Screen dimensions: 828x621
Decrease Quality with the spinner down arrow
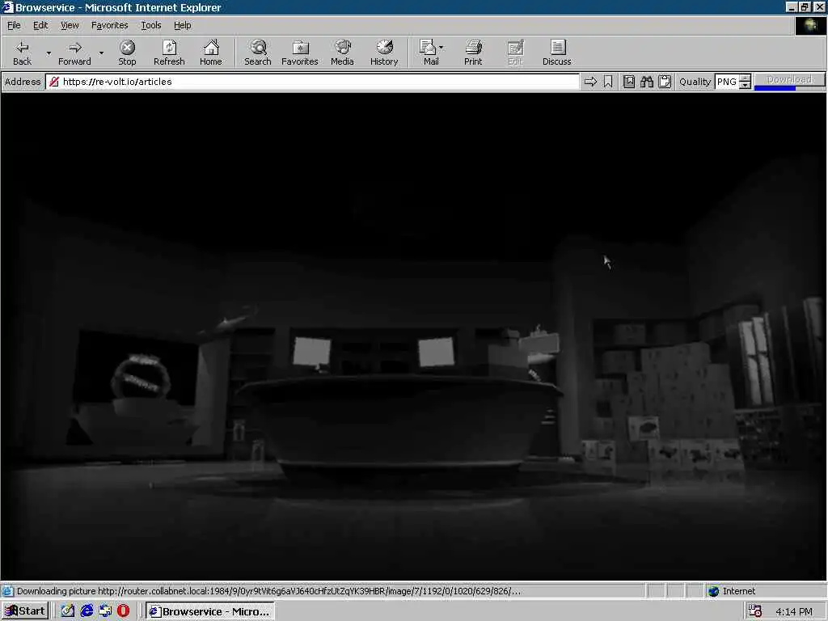click(745, 86)
